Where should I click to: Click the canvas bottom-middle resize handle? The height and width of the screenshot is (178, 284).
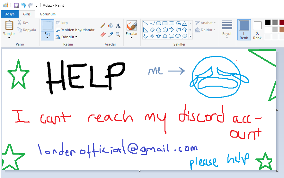[x=139, y=171]
